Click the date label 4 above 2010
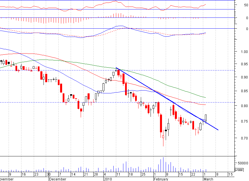 [x=105, y=174]
